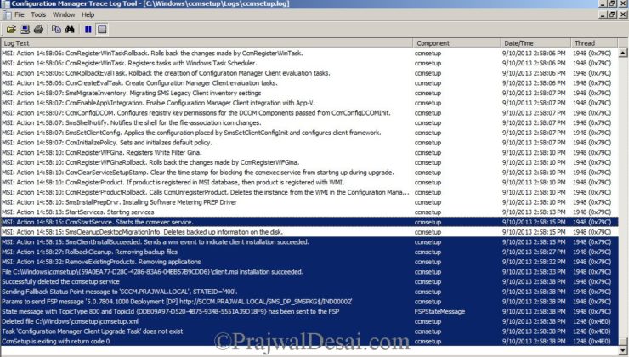Click the blue Pause icon
This screenshot has height=357, width=629.
(88, 29)
